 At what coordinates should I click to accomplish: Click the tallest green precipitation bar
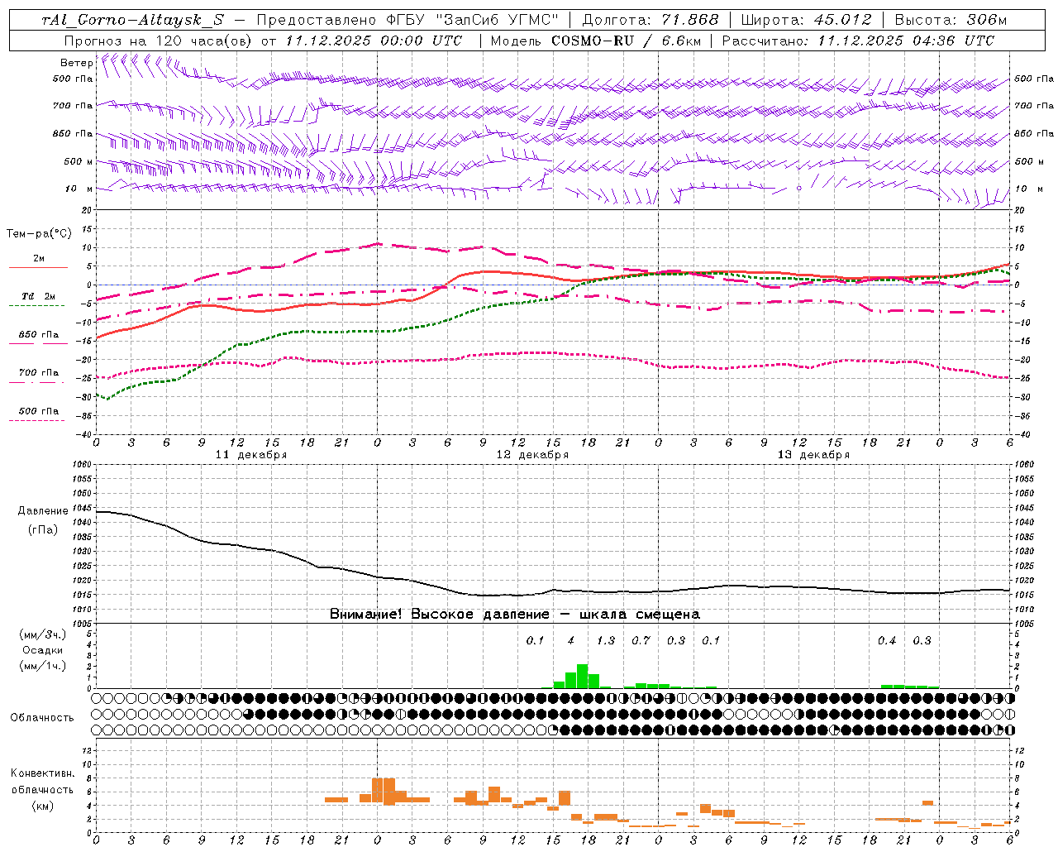point(583,676)
